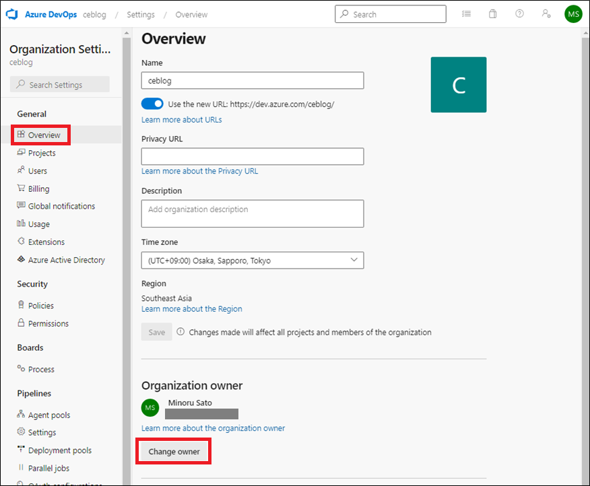Click the sidebar vertical scrollbar
This screenshot has width=590, height=486.
(x=127, y=260)
